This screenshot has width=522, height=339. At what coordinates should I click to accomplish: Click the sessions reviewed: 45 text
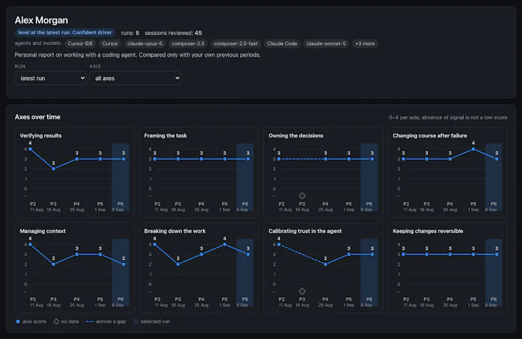(x=173, y=33)
